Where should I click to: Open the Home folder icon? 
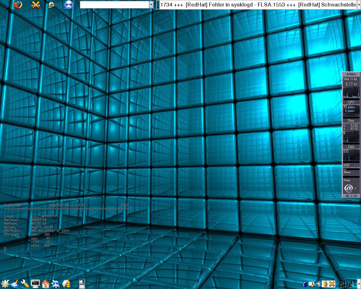pos(45,284)
